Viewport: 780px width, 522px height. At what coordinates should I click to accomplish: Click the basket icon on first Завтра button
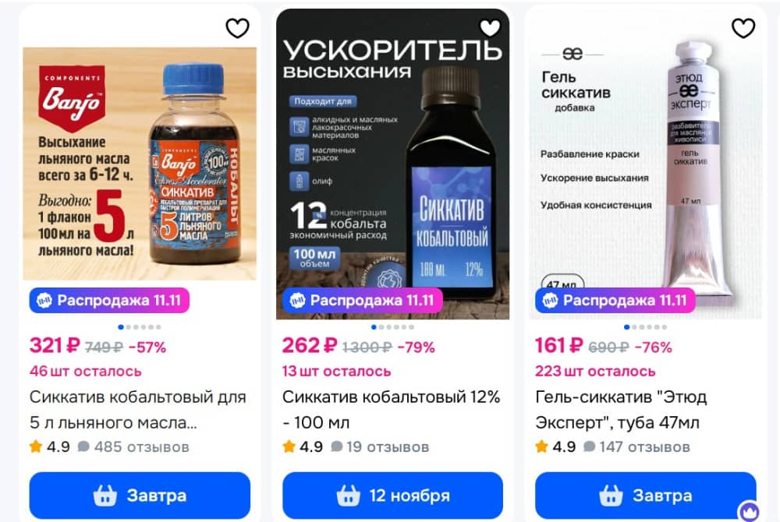[105, 496]
